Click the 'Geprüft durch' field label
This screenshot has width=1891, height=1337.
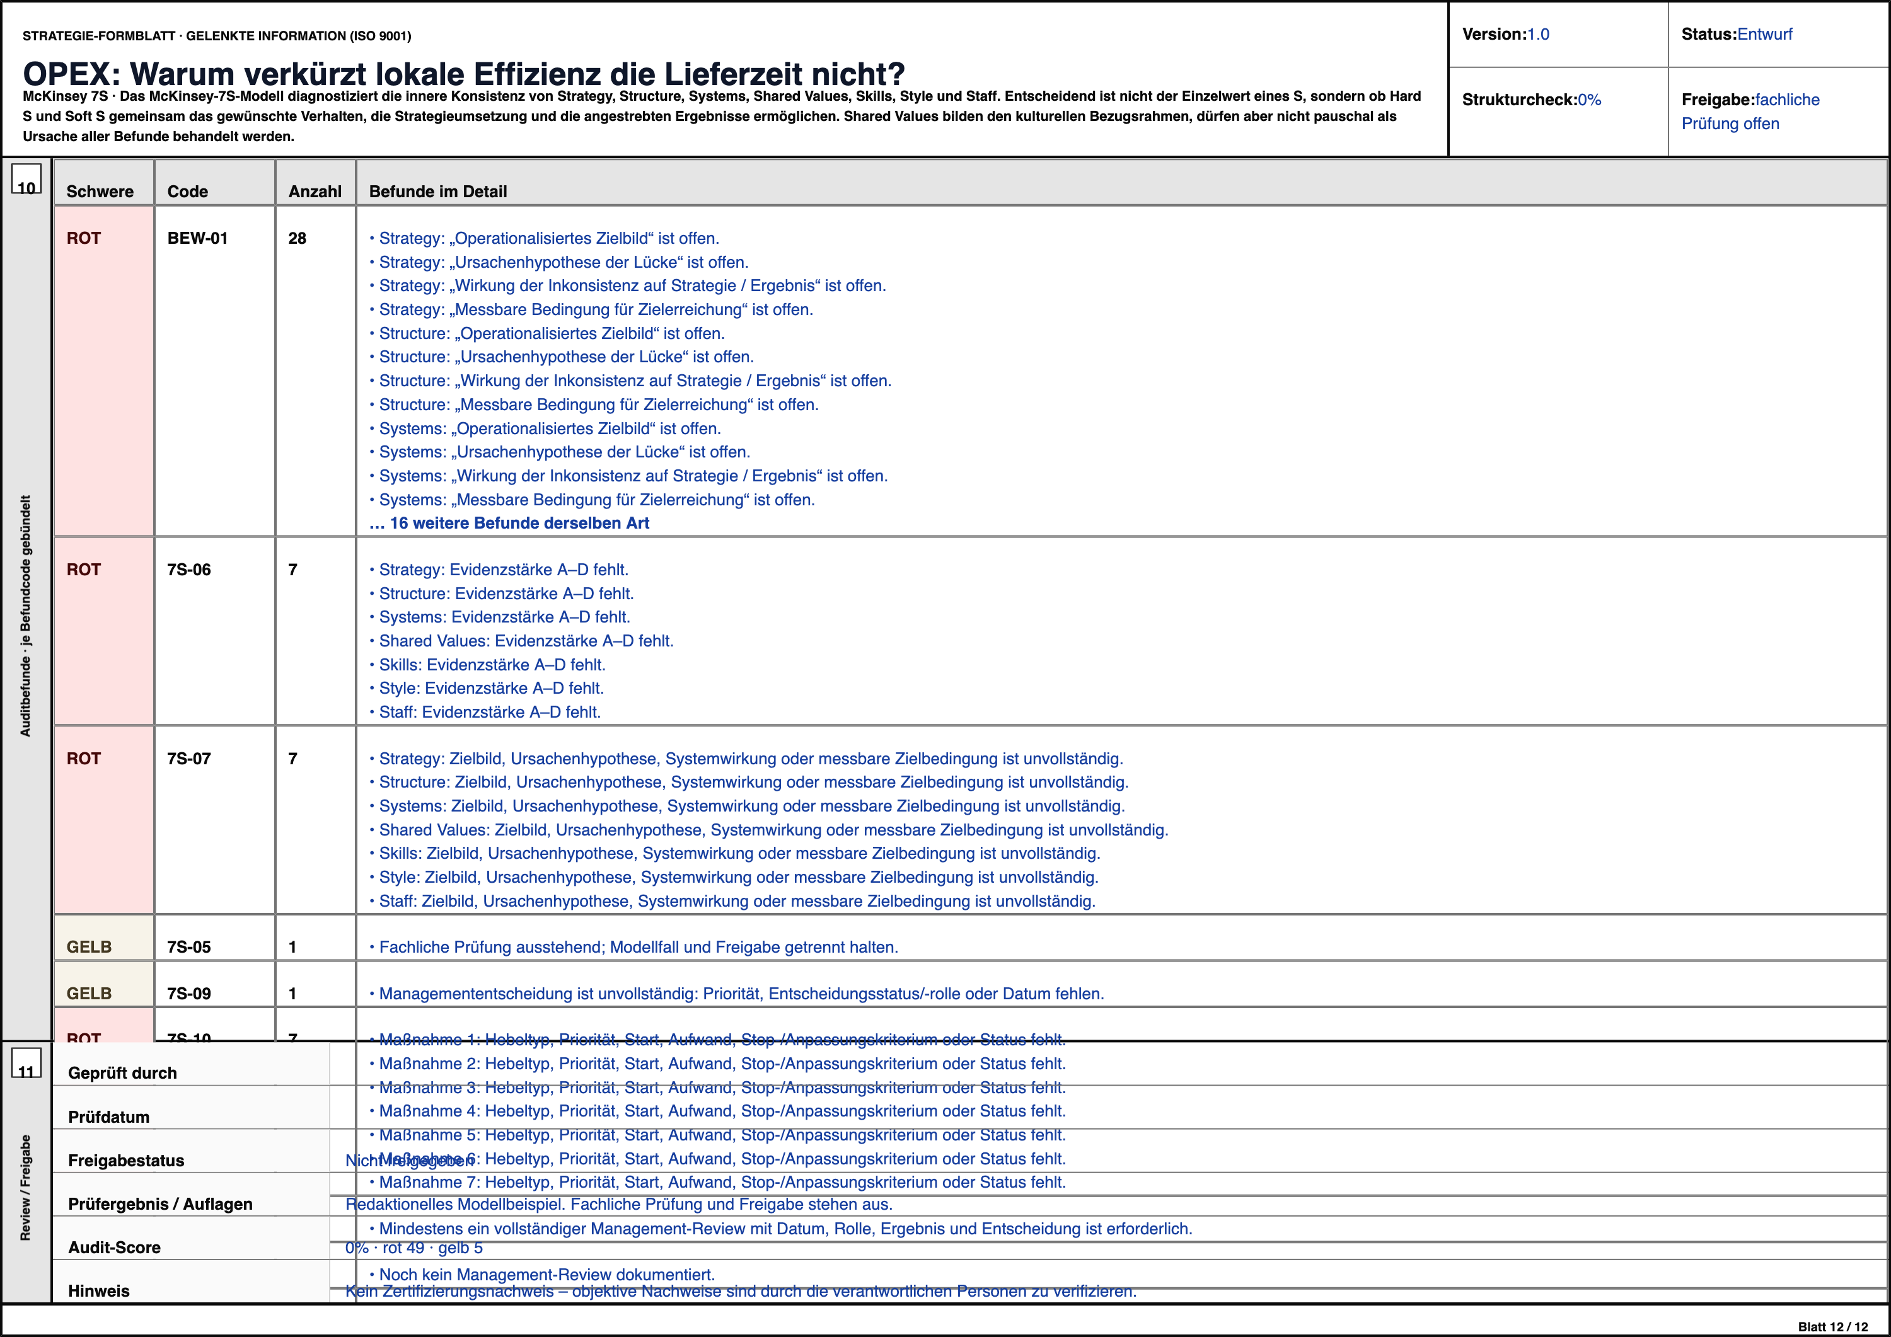click(x=123, y=1073)
